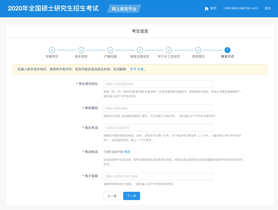Click the 家庭主要成员 step checkmark
278x210 pixels.
[140, 50]
